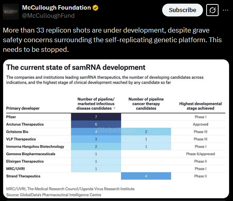233x201 pixels.
Task: Click the tweet text about replicon shots
Action: (x=112, y=40)
